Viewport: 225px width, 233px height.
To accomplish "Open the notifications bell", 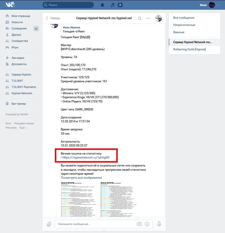I will 102,5.
